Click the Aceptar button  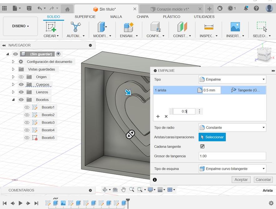click(x=241, y=179)
